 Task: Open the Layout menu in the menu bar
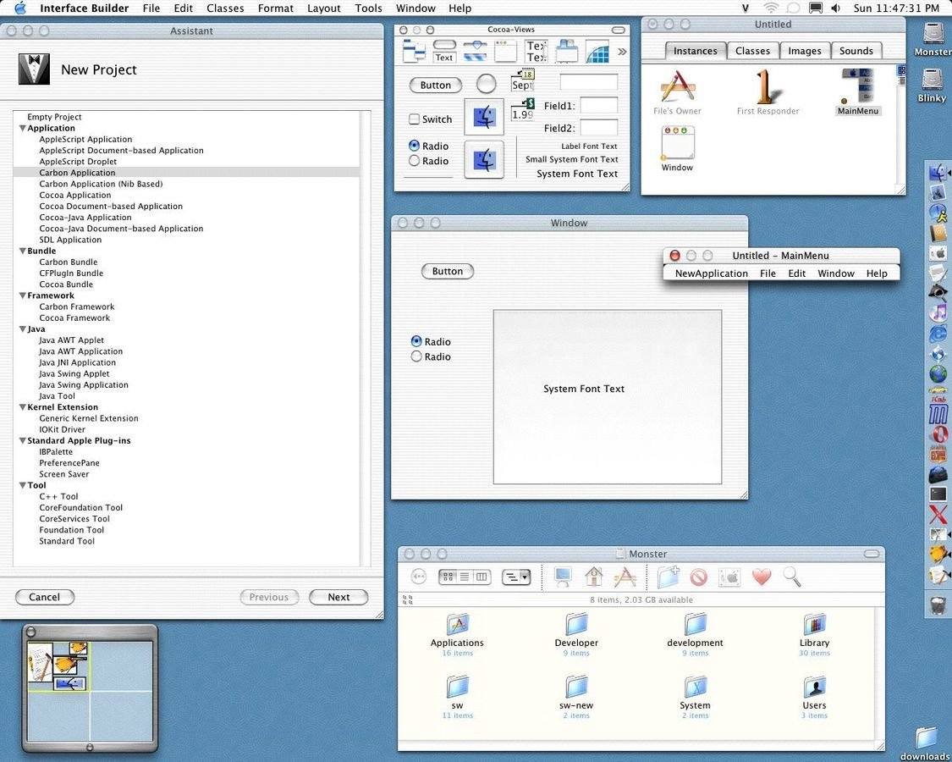pyautogui.click(x=323, y=8)
